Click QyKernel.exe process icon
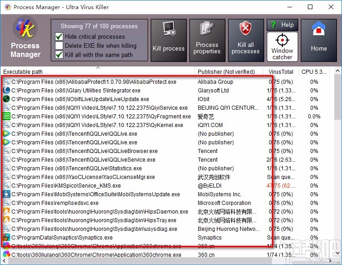The height and width of the screenshot is (265, 342). [6, 125]
